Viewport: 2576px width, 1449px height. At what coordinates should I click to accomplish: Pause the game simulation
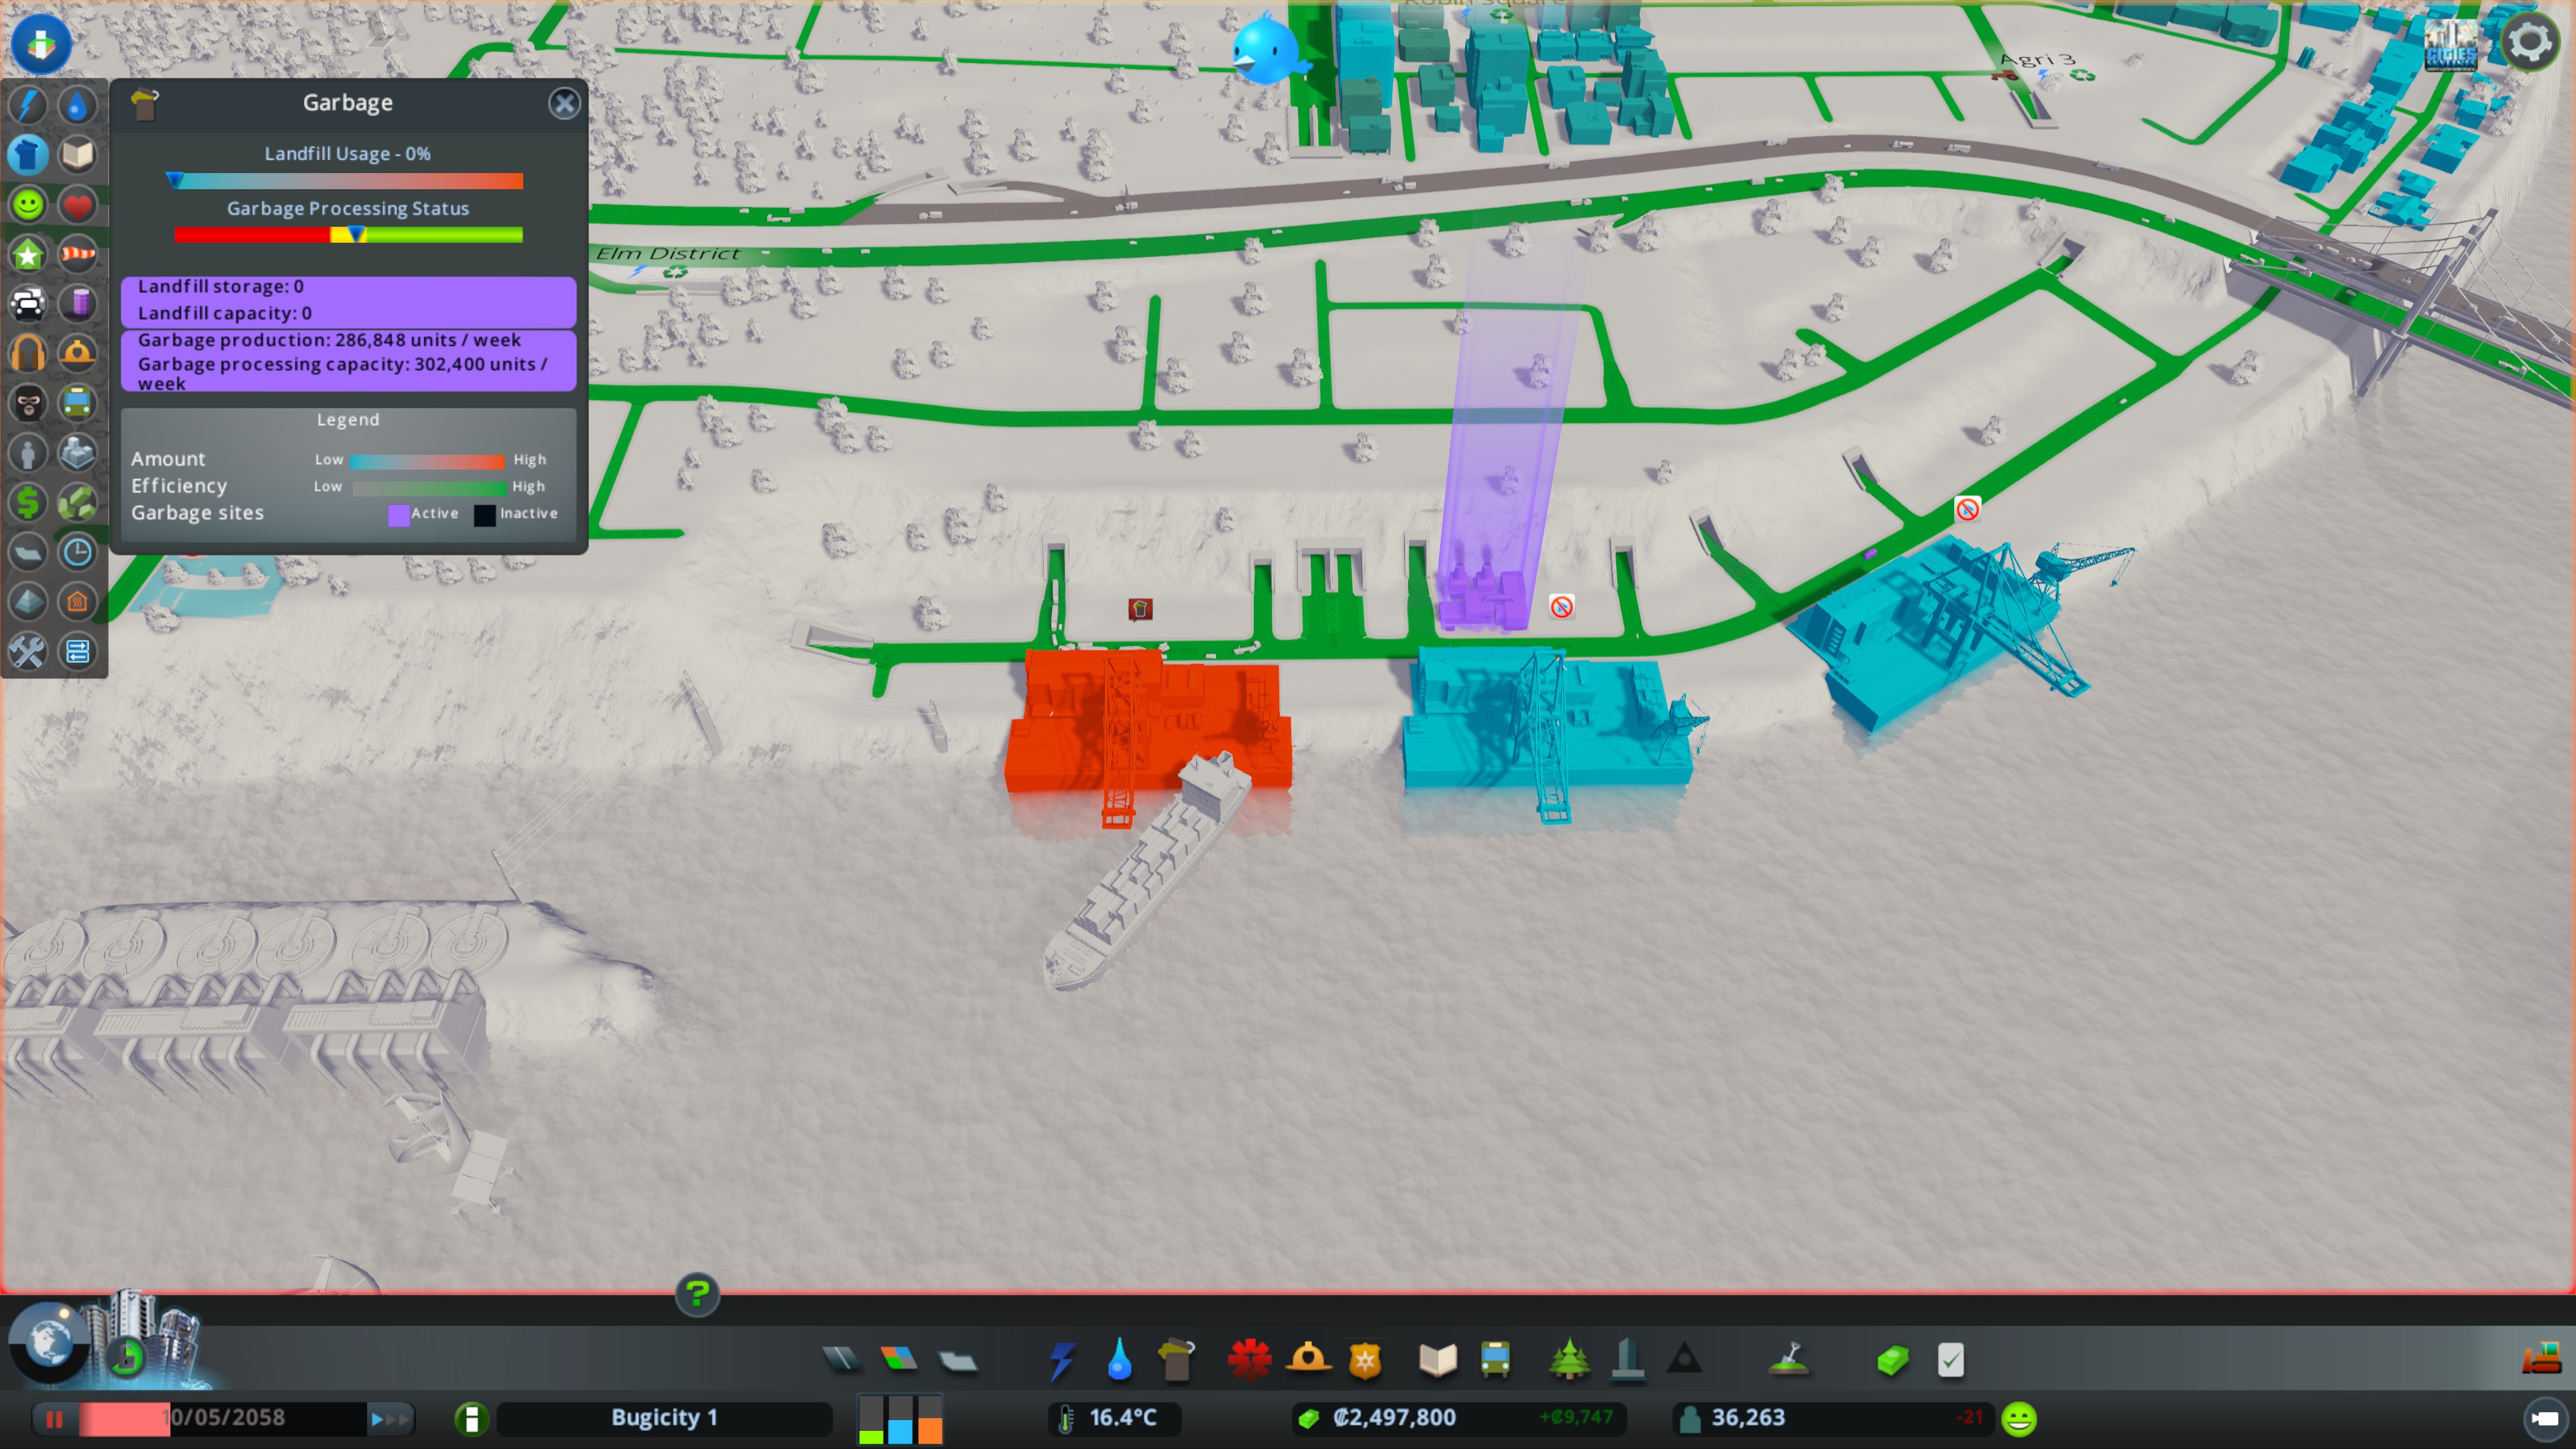click(x=55, y=1417)
